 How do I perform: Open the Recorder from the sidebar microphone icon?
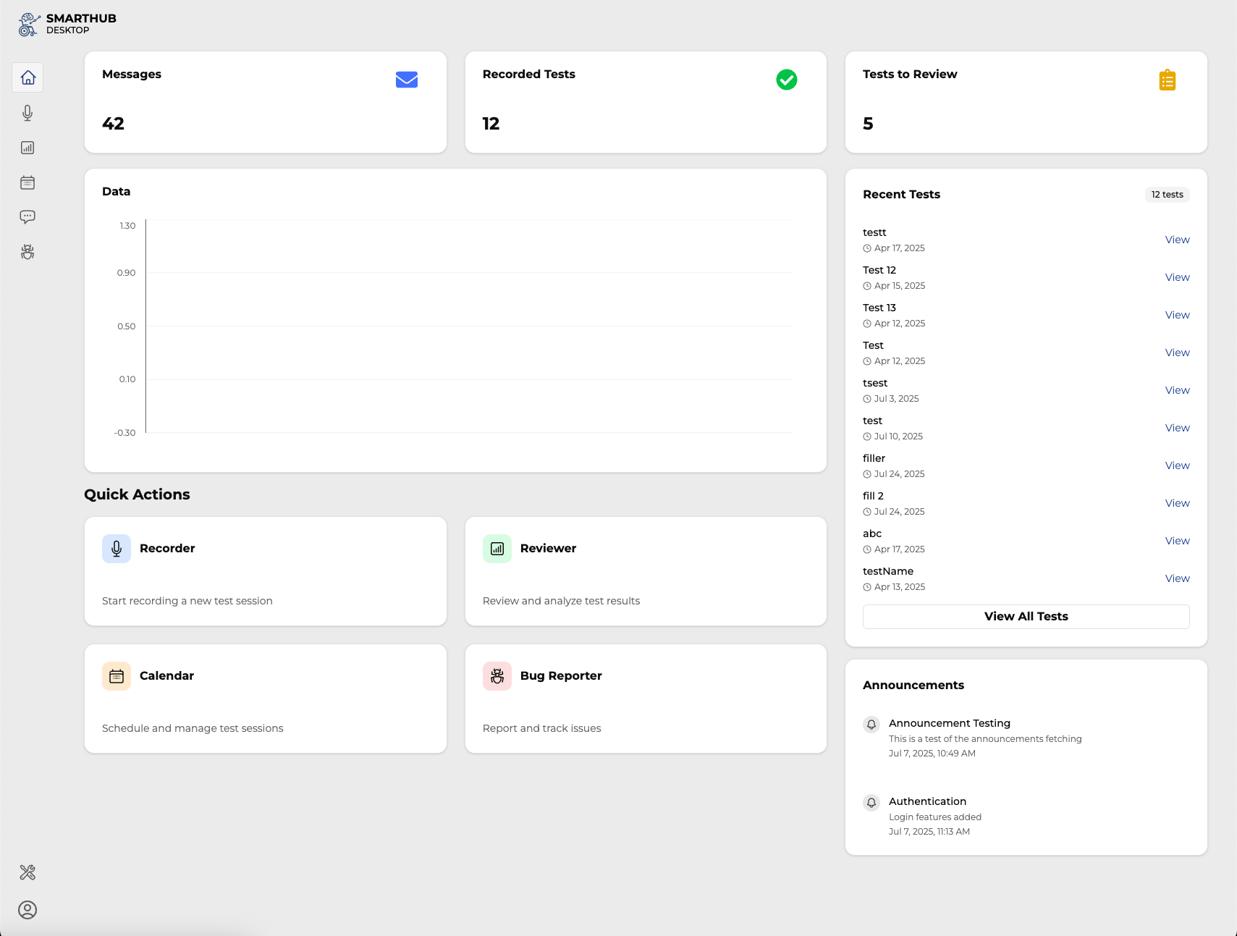[28, 112]
